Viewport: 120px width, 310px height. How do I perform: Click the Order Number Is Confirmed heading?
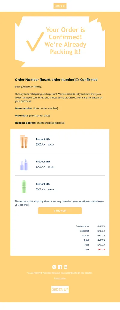coord(56,80)
